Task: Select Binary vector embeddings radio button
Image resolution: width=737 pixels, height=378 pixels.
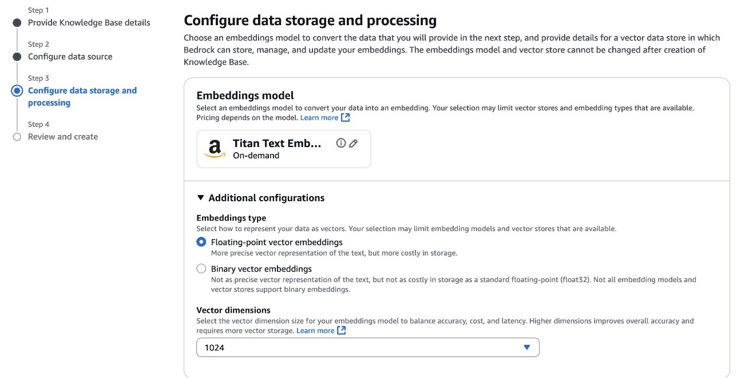Action: [x=201, y=269]
